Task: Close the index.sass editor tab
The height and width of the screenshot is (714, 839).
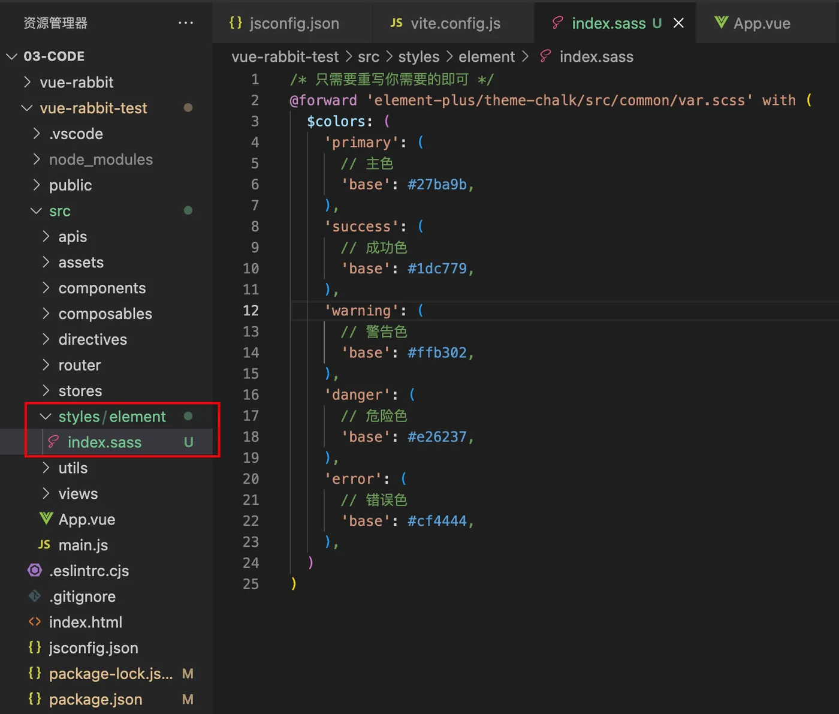Action: click(x=678, y=23)
